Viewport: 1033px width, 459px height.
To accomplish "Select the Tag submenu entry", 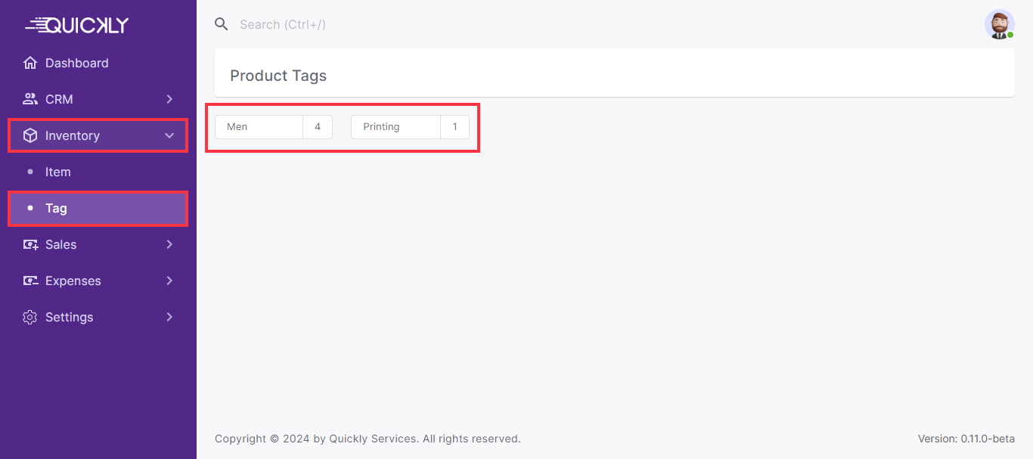I will (56, 208).
